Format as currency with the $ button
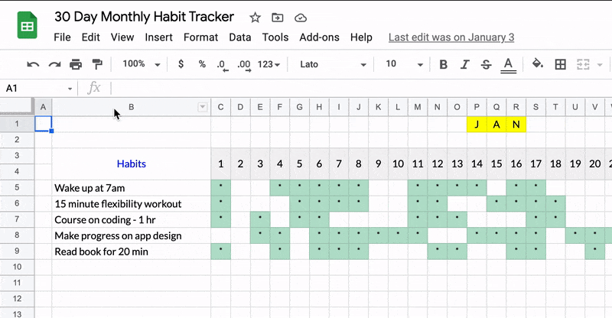Image resolution: width=612 pixels, height=318 pixels. tap(181, 64)
